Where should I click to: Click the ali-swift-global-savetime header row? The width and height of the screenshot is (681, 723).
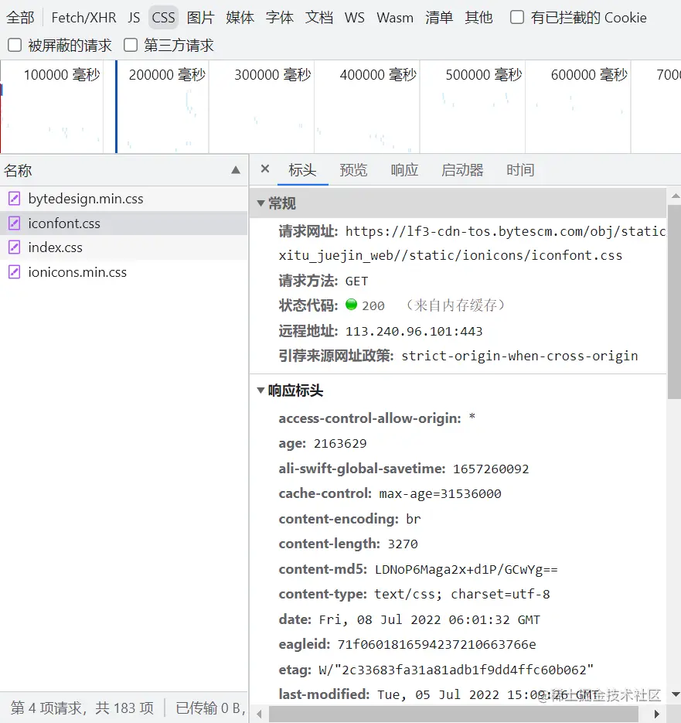[x=403, y=469]
